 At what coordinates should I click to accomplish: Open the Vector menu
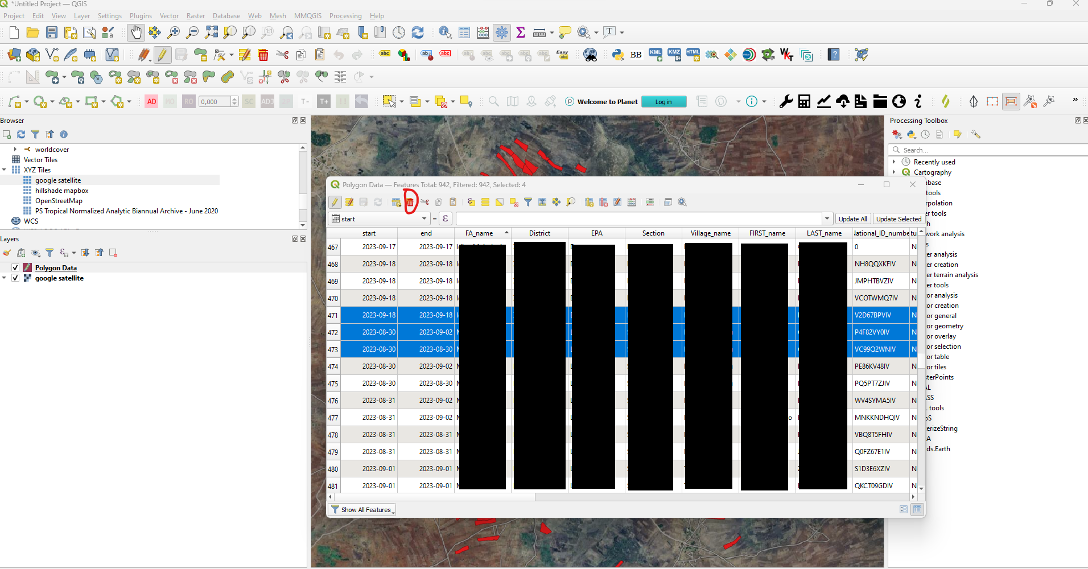(169, 16)
